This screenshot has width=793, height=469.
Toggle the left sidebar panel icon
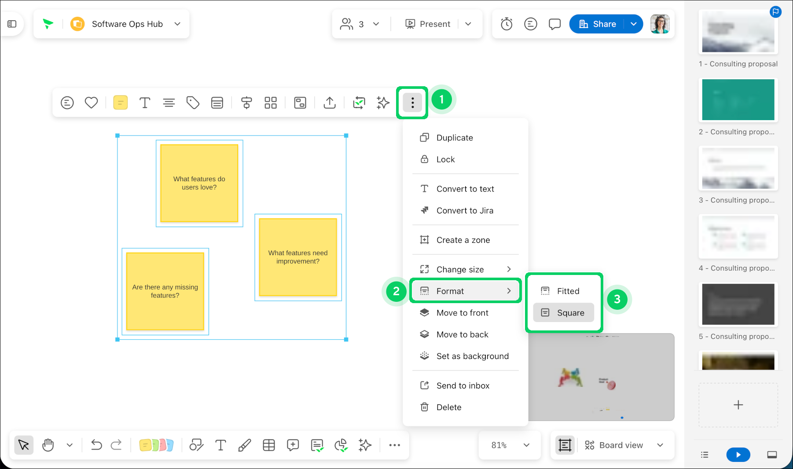click(x=12, y=24)
